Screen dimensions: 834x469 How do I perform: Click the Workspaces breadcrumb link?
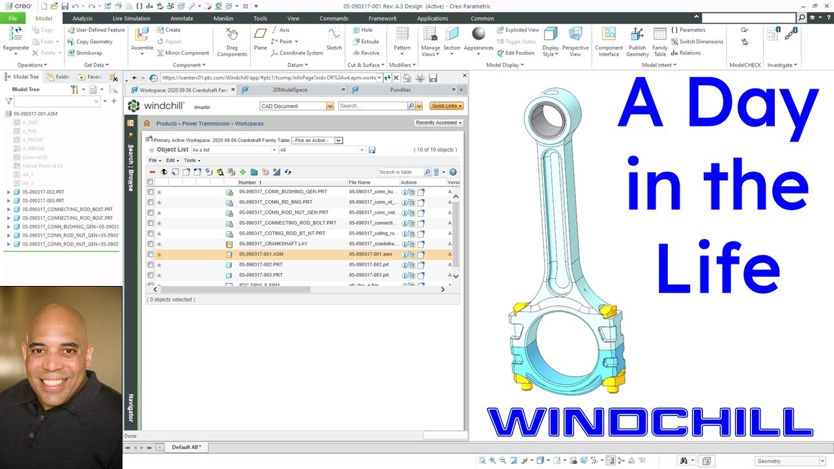coord(250,123)
